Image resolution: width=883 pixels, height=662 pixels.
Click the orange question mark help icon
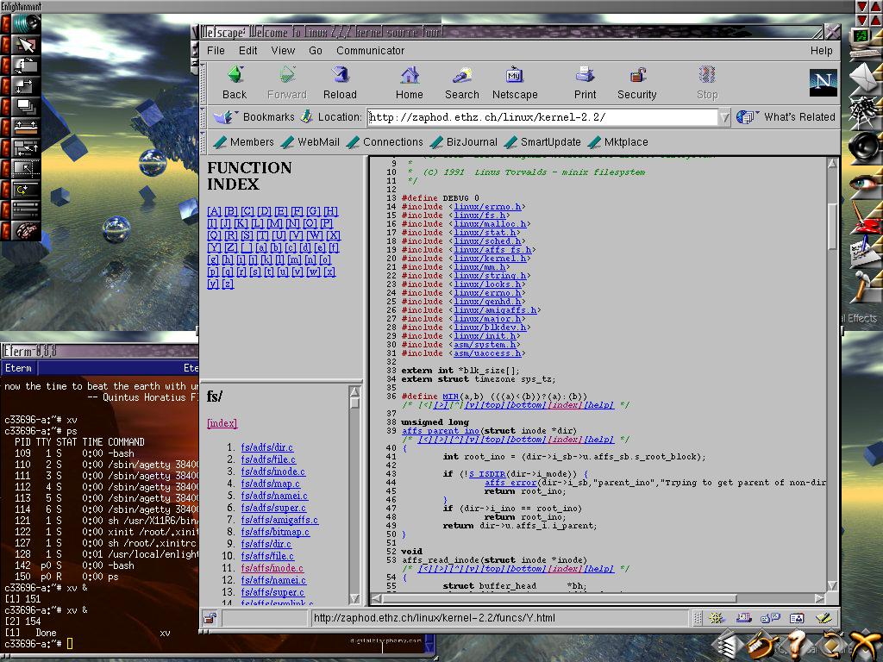pos(796,645)
